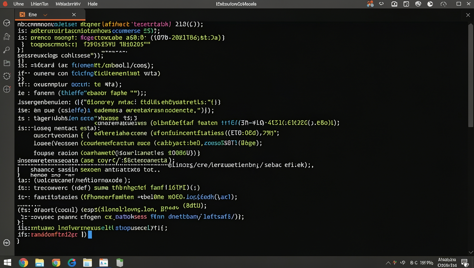Click the colorful circles icon in title bar
This screenshot has width=474, height=268.
coord(370,4)
